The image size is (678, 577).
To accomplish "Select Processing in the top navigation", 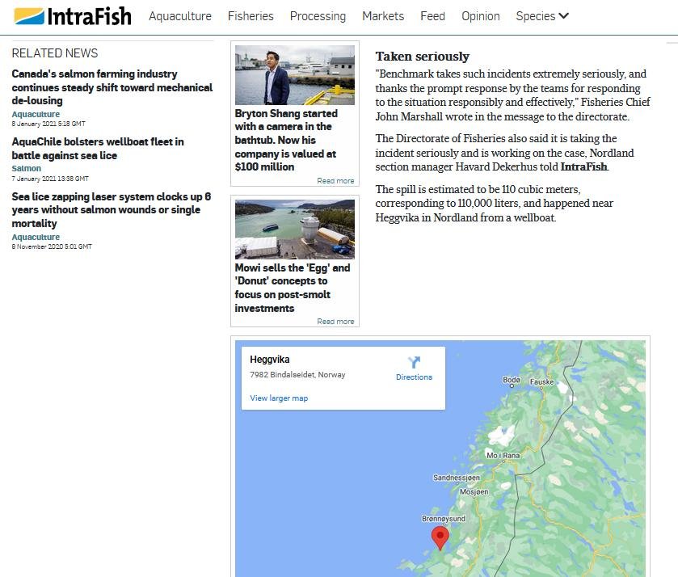I will [318, 15].
